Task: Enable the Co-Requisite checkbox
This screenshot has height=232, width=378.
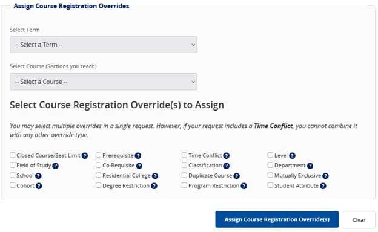Action: [98, 165]
